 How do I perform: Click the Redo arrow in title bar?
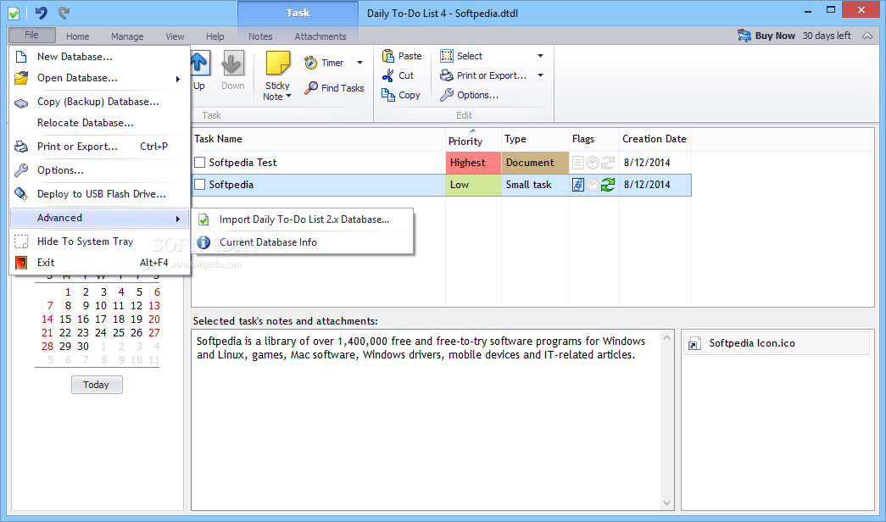64,13
